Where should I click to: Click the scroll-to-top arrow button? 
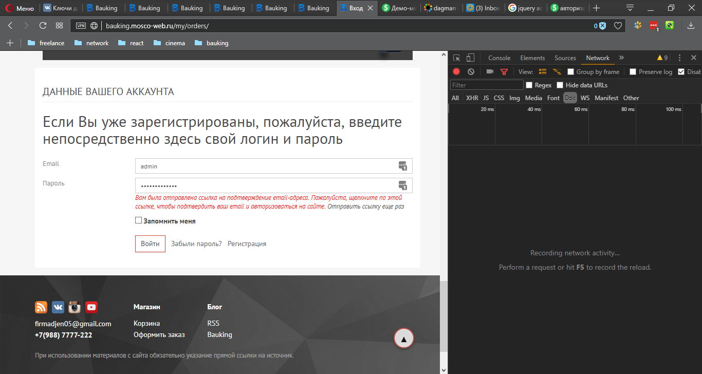tap(404, 338)
